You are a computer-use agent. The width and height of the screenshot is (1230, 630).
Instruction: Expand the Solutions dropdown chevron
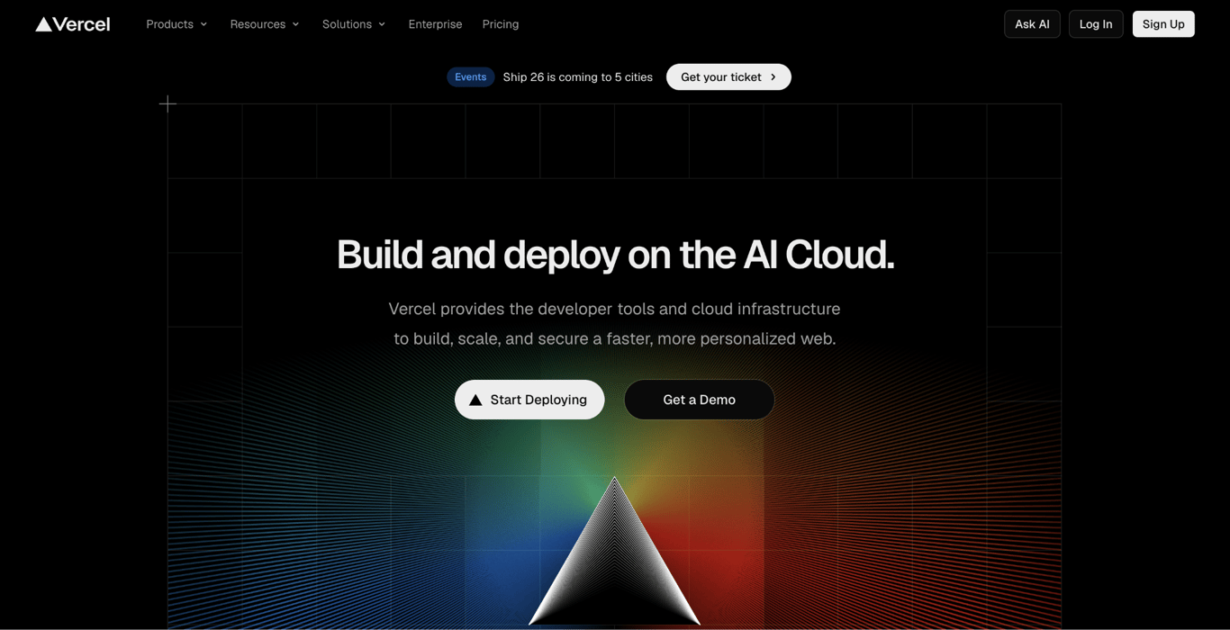point(382,24)
